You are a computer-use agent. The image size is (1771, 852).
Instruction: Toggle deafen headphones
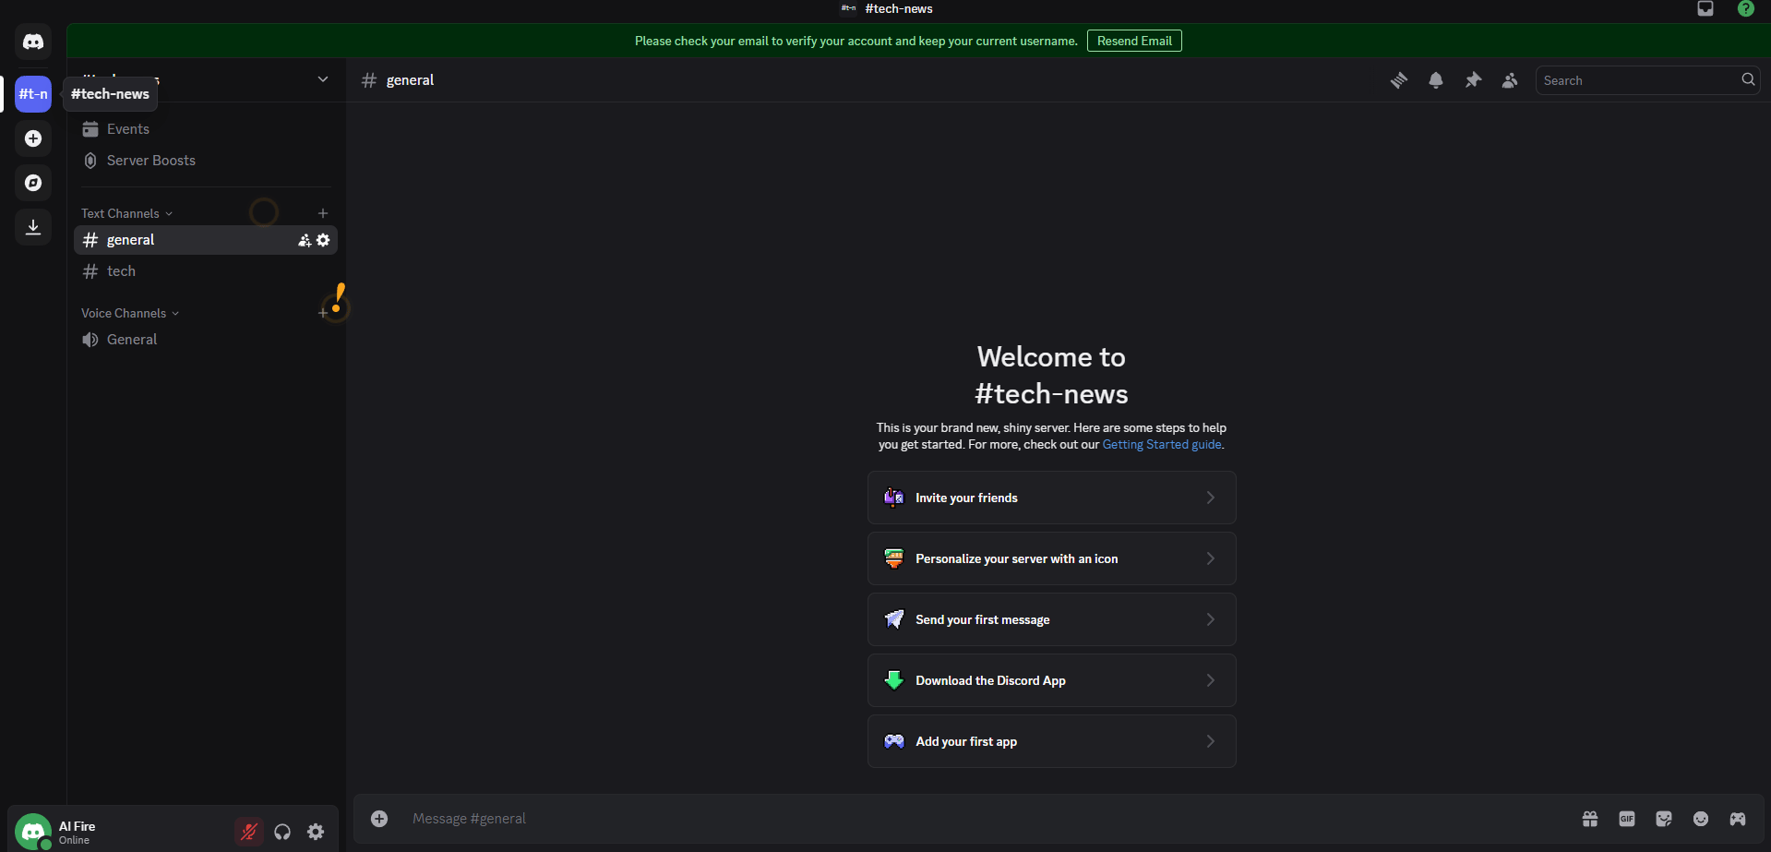(x=282, y=832)
